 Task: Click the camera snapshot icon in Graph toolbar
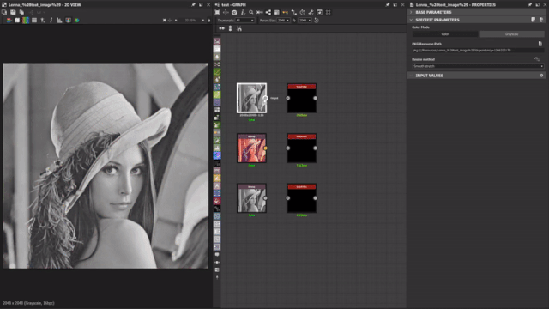234,12
